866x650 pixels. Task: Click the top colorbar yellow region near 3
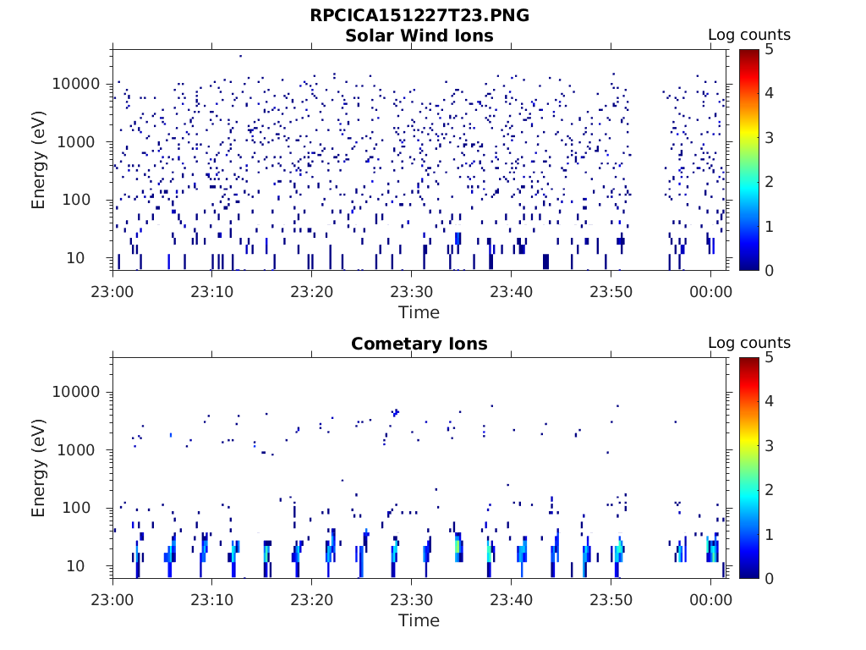coord(749,137)
